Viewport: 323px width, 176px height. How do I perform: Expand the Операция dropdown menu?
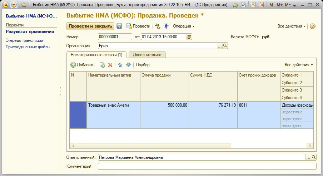pyautogui.click(x=184, y=26)
